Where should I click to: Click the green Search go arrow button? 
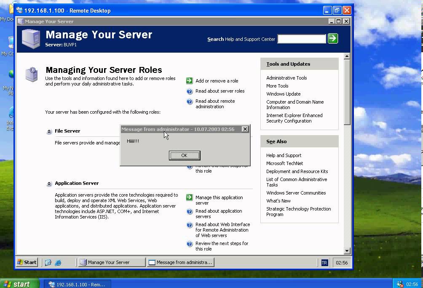[x=332, y=38]
